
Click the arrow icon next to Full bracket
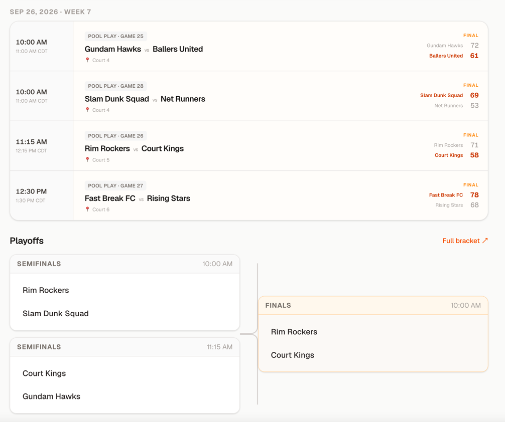[x=485, y=241]
